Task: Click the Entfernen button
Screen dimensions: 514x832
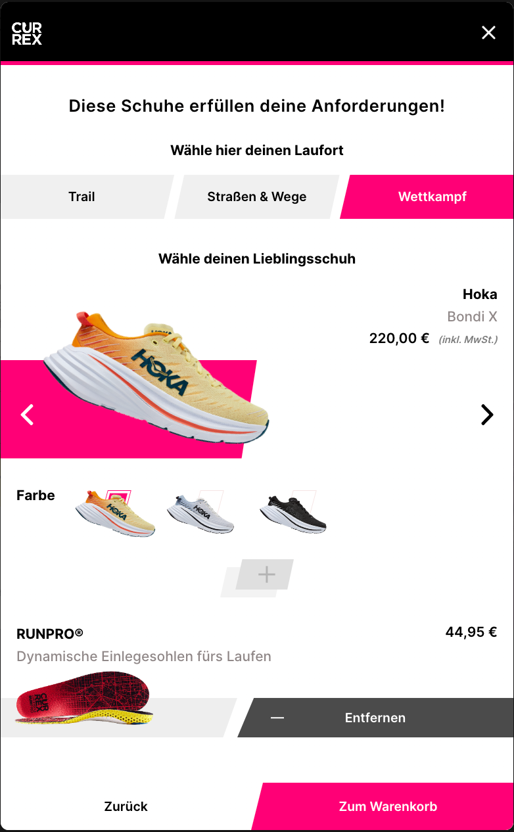Action: [x=375, y=718]
